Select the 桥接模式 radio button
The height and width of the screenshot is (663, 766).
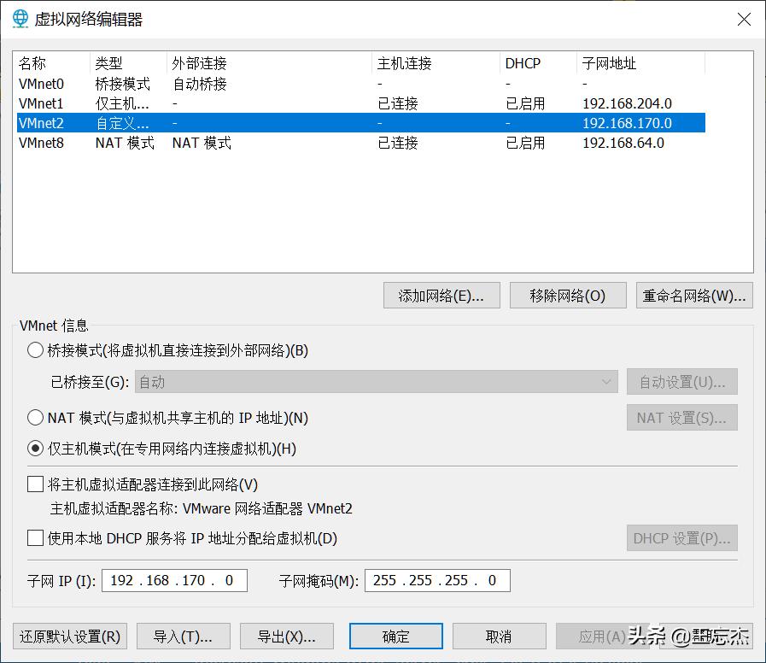click(x=35, y=350)
